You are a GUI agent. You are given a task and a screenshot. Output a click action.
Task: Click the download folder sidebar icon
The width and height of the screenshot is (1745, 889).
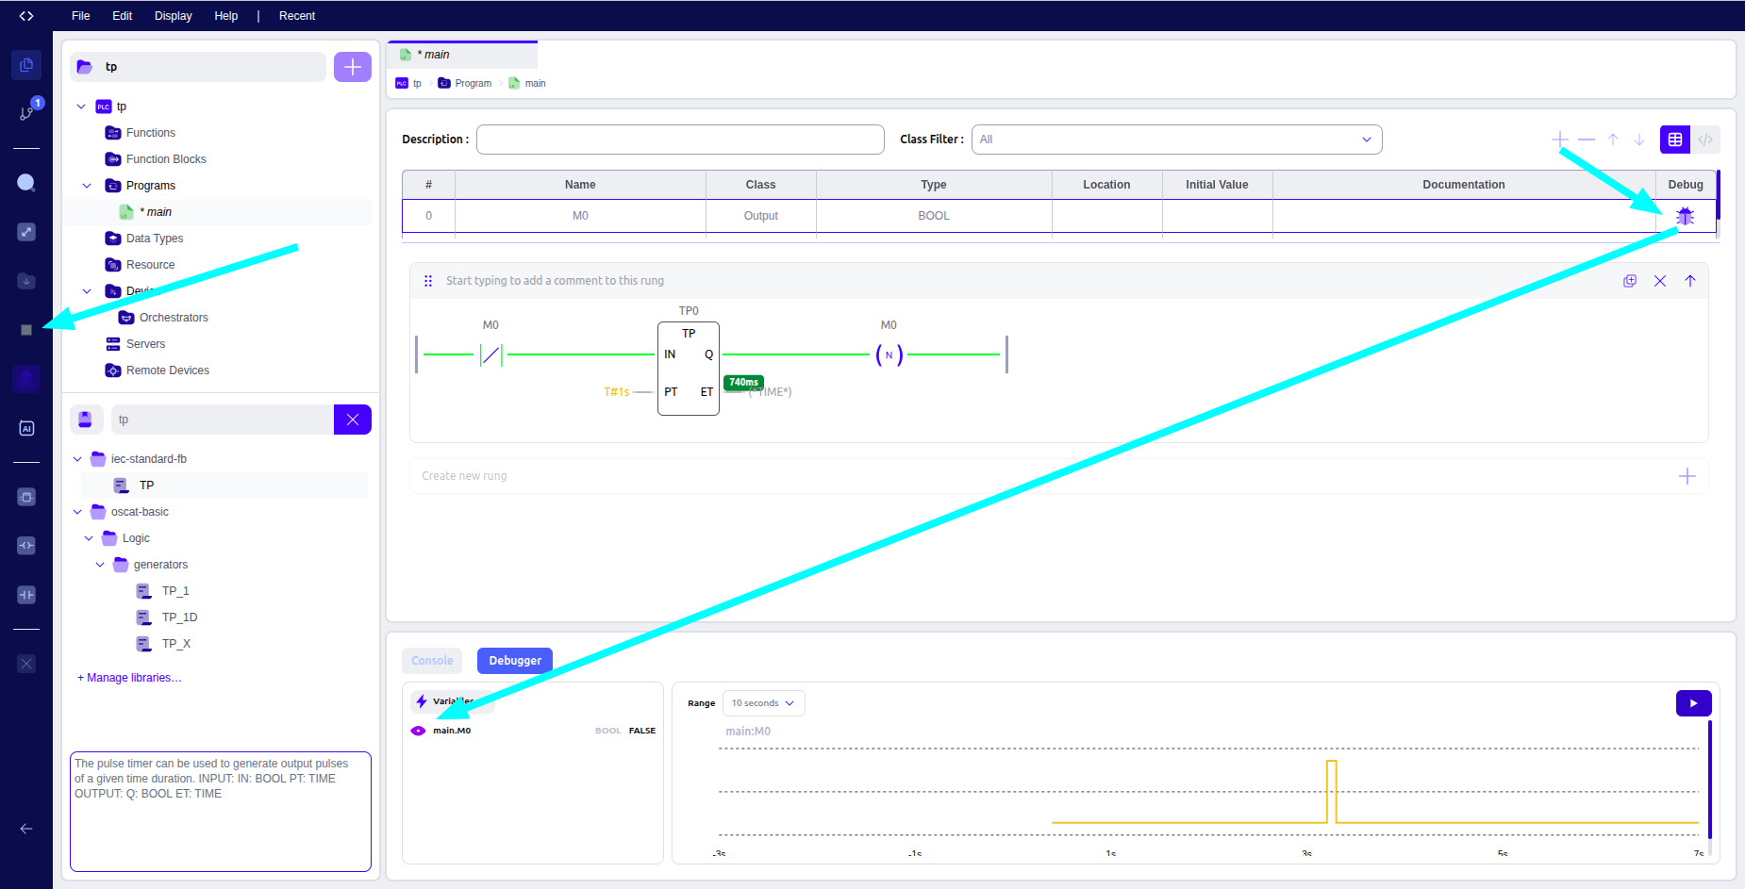[26, 281]
